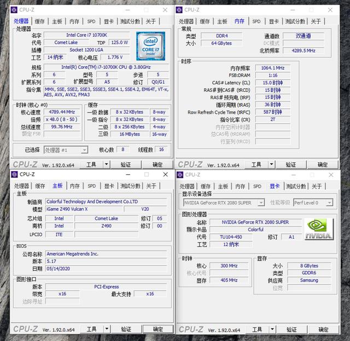Viewport: 350px width, 341px height.
Task: Open 測試分數 tab in the mainboard window
Action: point(130,186)
